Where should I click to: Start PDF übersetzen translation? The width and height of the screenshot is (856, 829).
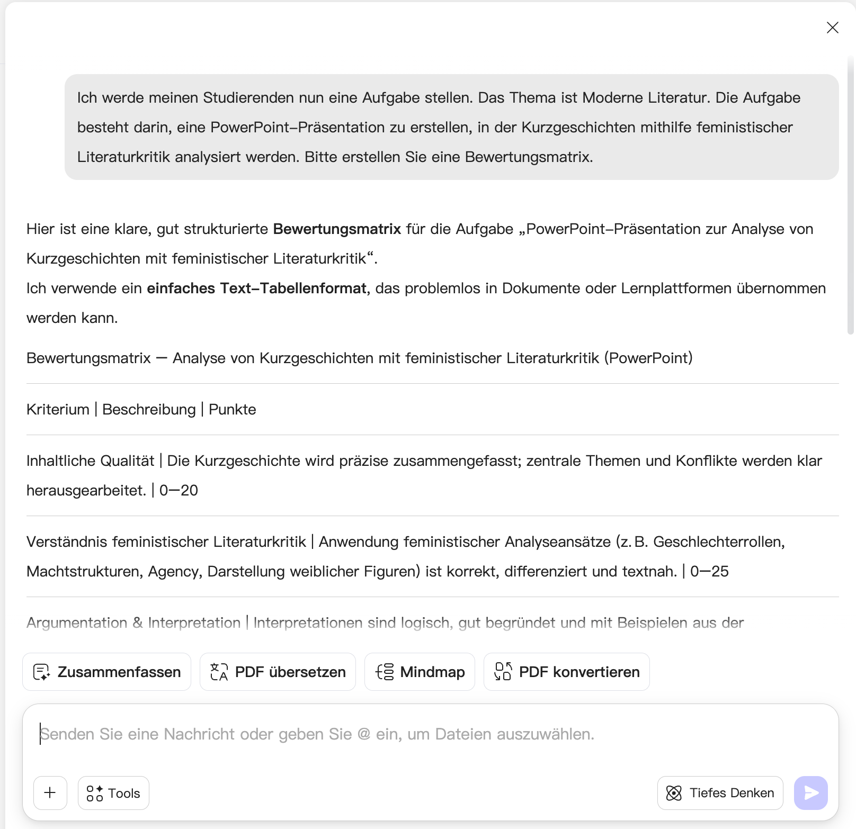point(278,672)
